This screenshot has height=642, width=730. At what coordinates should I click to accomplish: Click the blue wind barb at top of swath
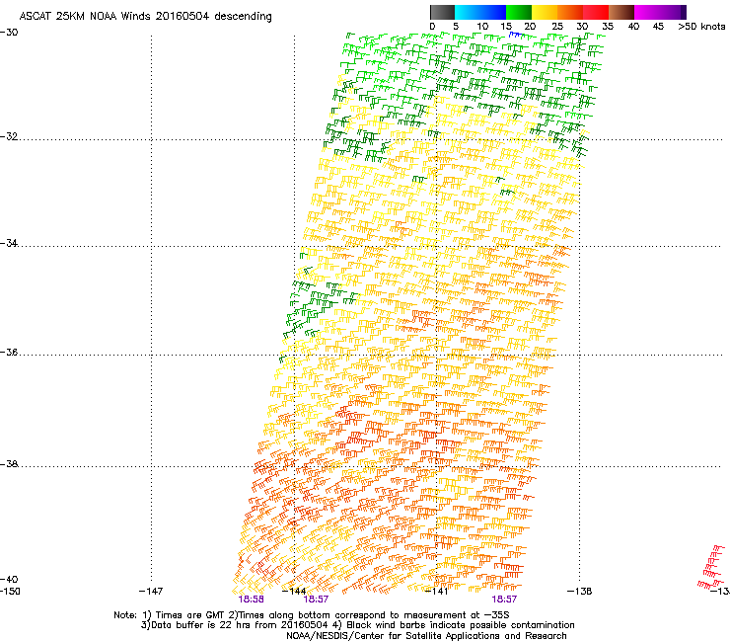tap(514, 35)
